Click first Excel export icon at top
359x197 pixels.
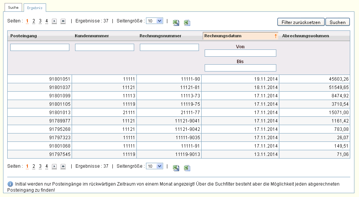click(x=176, y=22)
